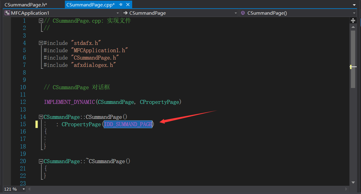Open the MFCApplication1 project dropdown

[118, 13]
